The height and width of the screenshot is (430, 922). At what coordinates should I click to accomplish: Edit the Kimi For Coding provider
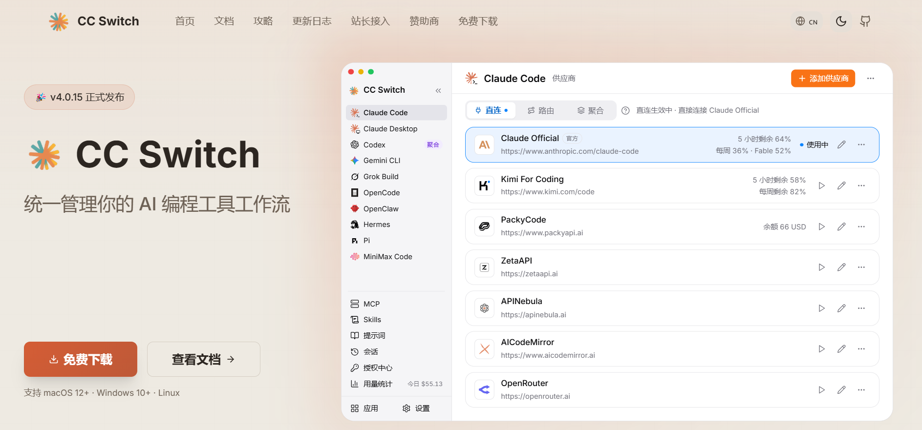pyautogui.click(x=841, y=185)
